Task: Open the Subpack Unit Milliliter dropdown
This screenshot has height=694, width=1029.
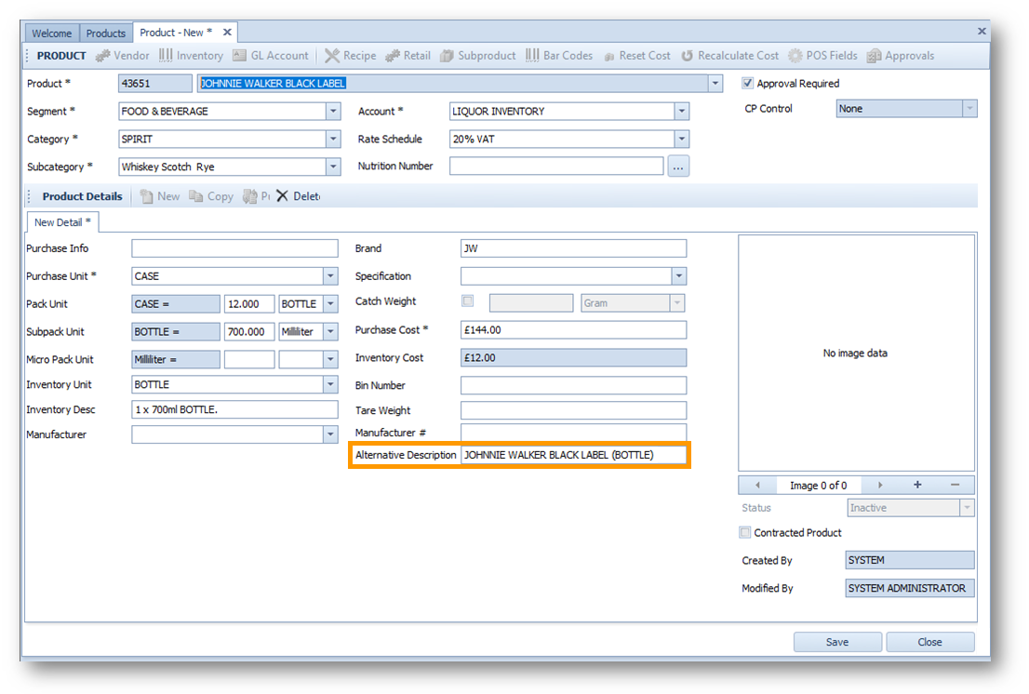Action: [x=331, y=332]
